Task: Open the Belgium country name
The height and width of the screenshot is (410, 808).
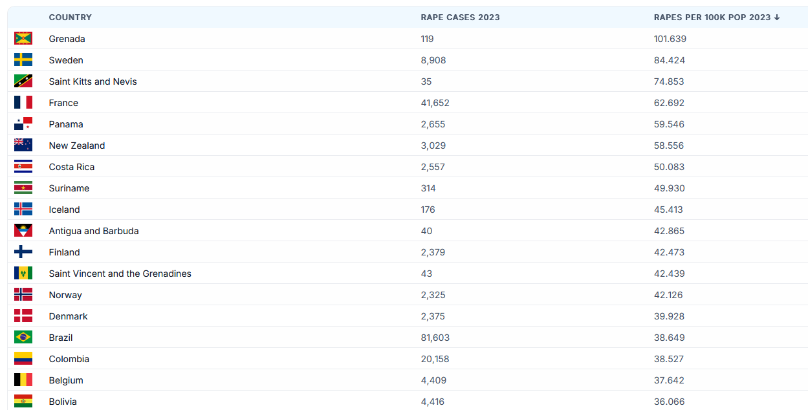Action: click(66, 380)
